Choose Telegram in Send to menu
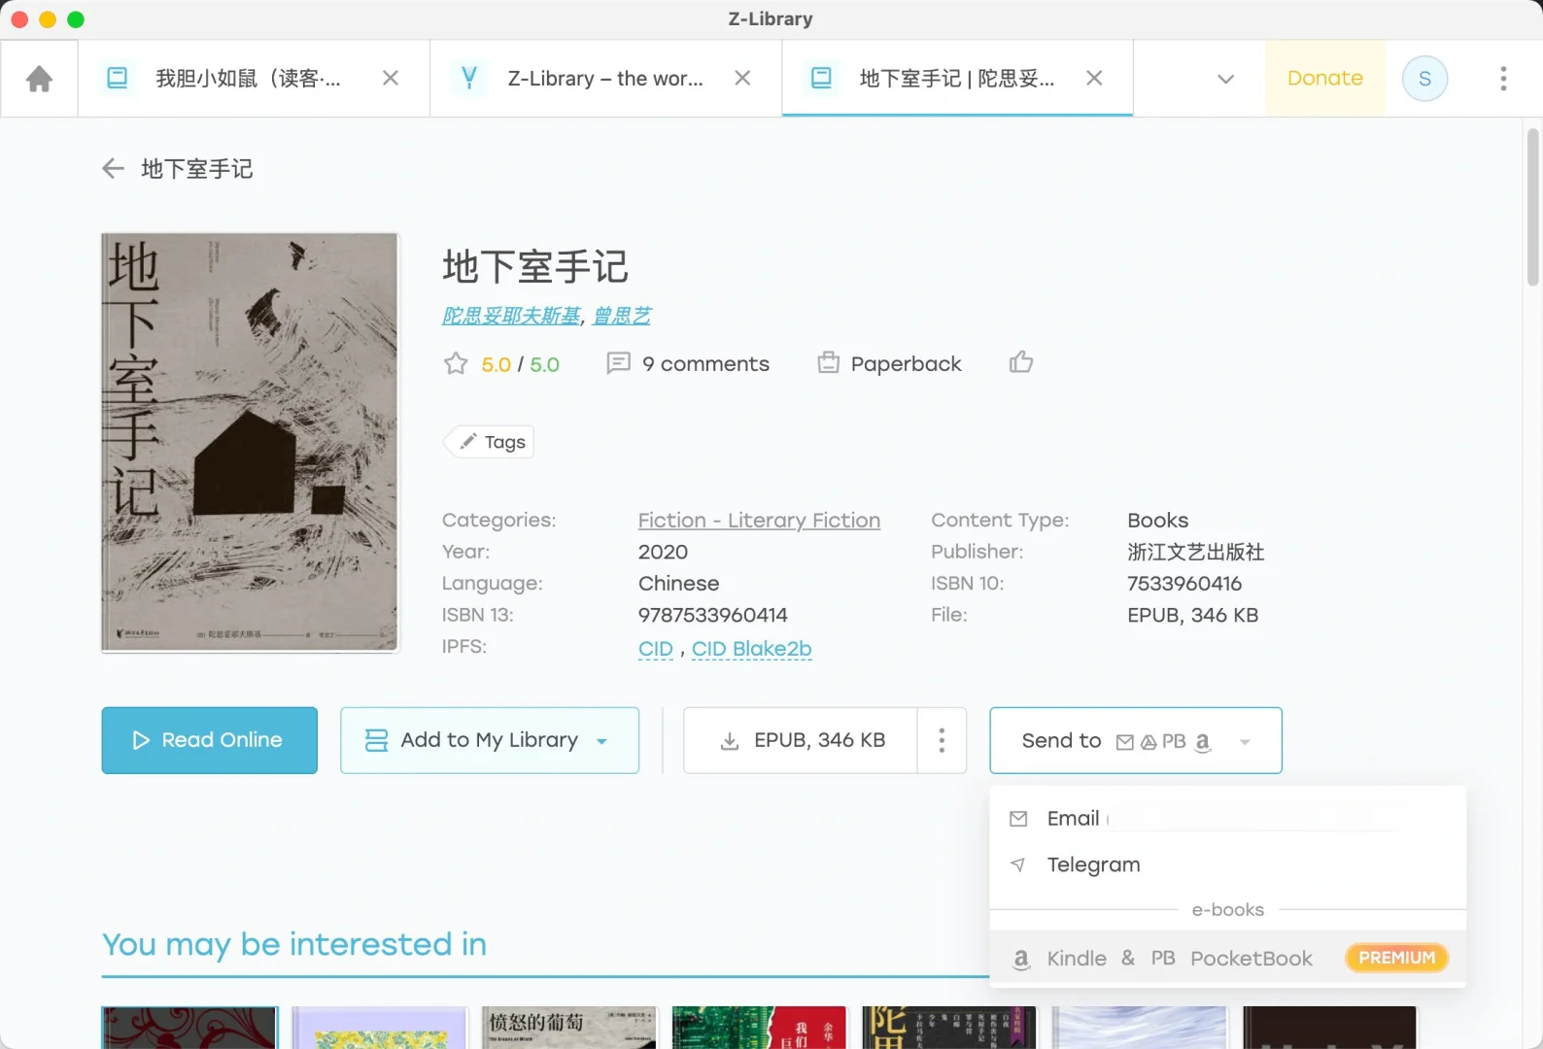This screenshot has width=1543, height=1049. point(1227,864)
